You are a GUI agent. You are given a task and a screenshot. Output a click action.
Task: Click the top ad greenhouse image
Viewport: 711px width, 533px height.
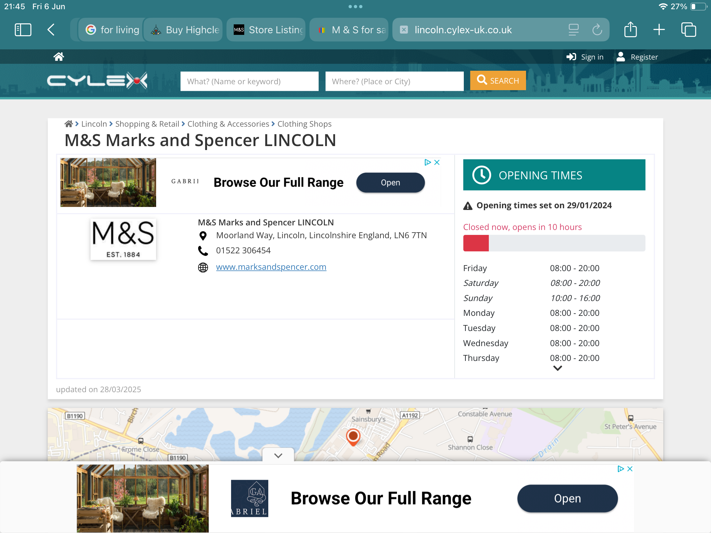[108, 183]
